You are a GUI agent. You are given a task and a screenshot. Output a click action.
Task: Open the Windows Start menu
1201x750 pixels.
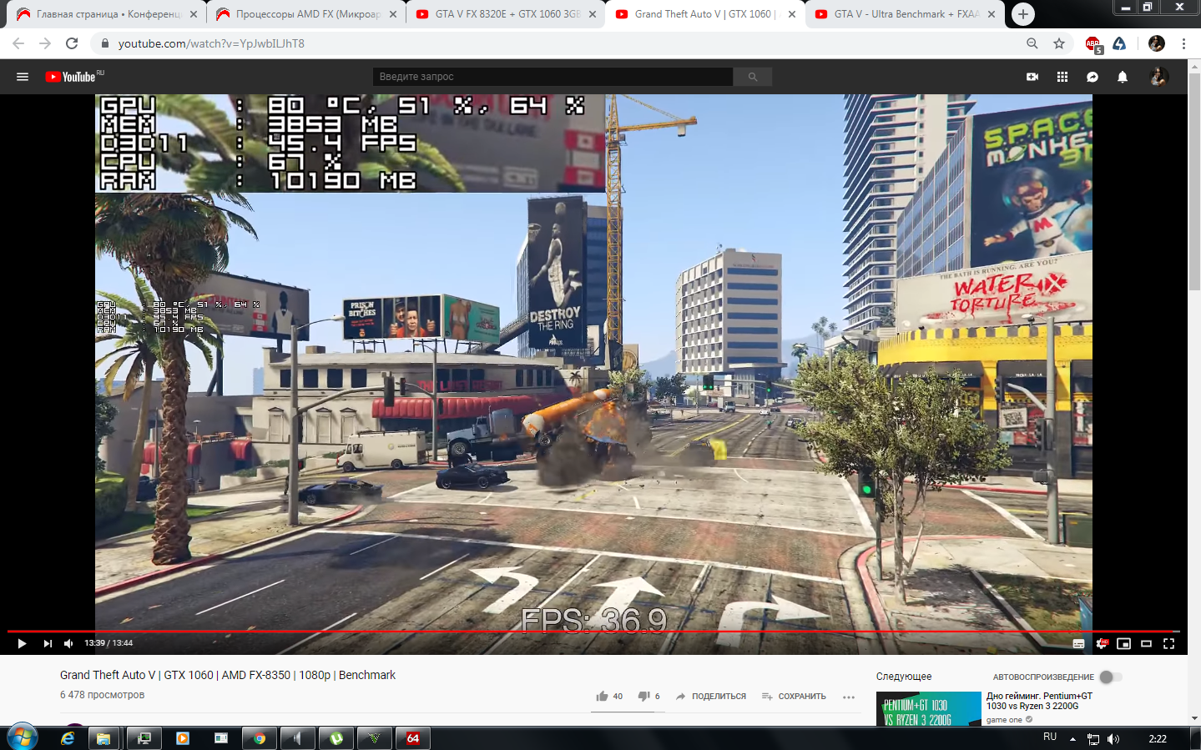[22, 738]
